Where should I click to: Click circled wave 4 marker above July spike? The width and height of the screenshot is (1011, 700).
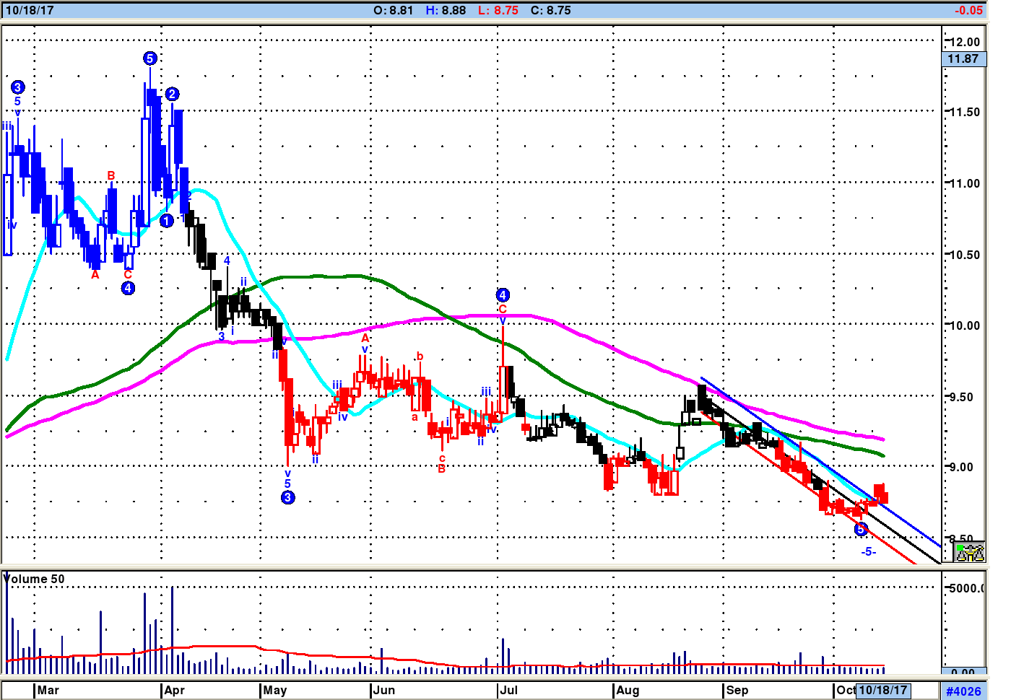503,294
